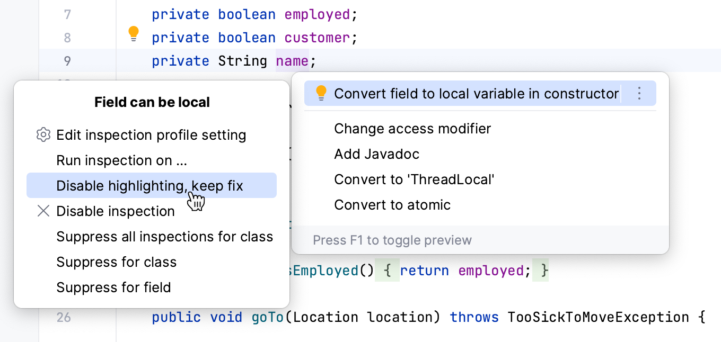
Task: Select 'Suppress all inspections for class'
Action: point(164,237)
